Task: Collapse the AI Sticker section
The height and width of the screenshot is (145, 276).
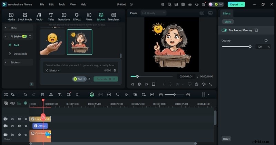Action: tap(6, 37)
